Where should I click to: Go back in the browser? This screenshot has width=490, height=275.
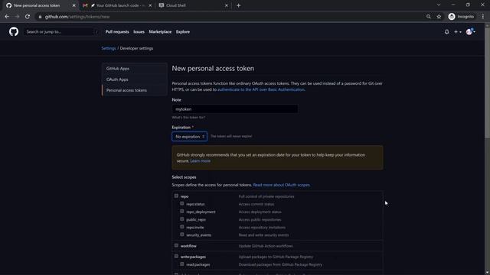[7, 17]
